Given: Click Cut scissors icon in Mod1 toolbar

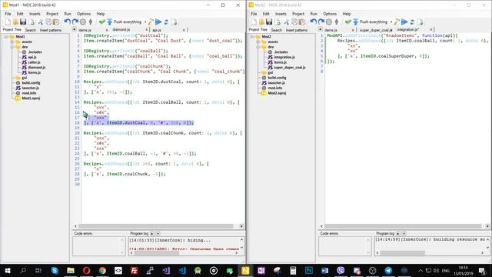Looking at the screenshot, I should click(41, 22).
